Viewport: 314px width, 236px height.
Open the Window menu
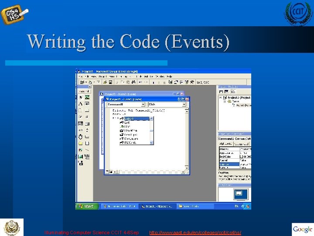pyautogui.click(x=160, y=76)
